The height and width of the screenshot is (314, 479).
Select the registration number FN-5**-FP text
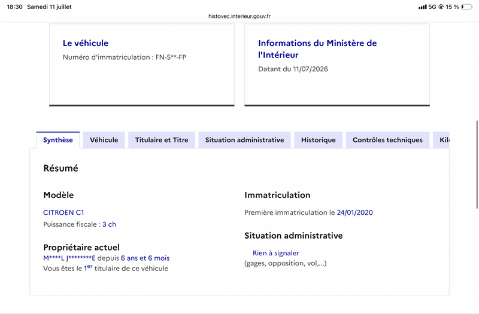(x=171, y=57)
